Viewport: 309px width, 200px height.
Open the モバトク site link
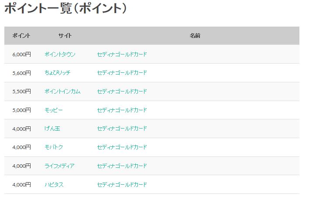pyautogui.click(x=54, y=147)
